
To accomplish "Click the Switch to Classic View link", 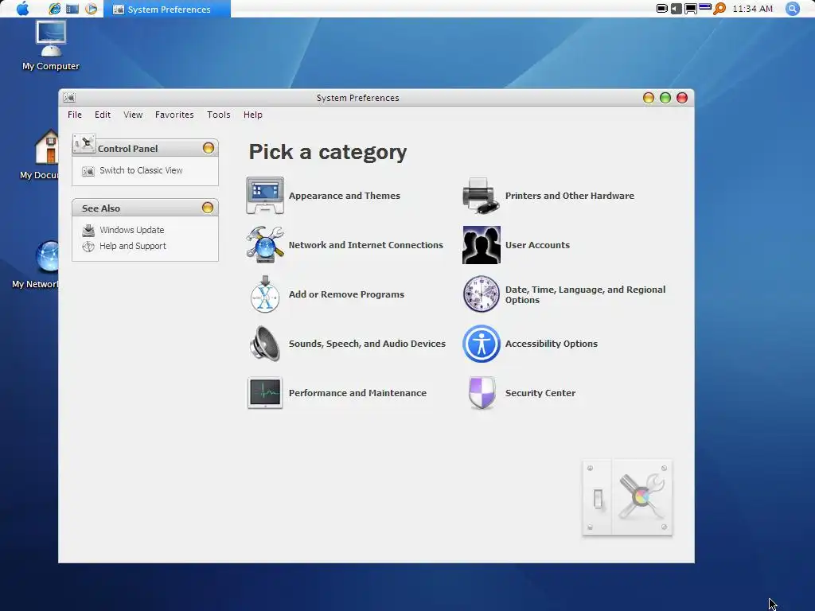I will coord(141,170).
